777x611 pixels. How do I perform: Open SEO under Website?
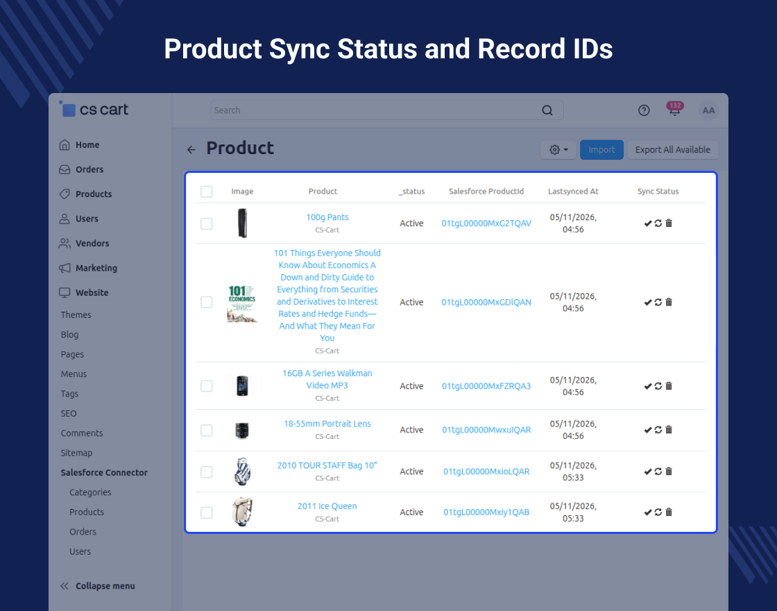(x=69, y=414)
